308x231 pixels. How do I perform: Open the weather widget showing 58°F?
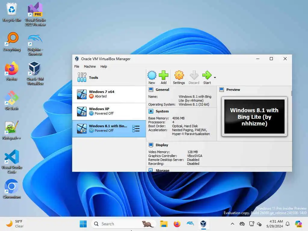[15, 224]
